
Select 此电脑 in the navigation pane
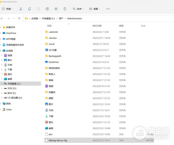[10, 51]
